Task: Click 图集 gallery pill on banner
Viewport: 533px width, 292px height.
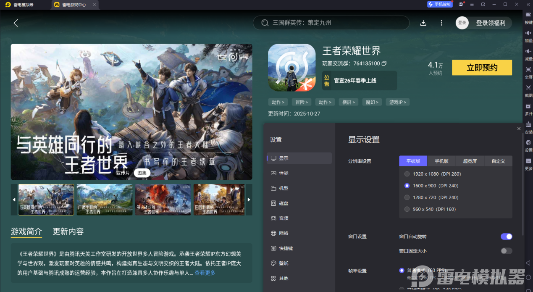Action: click(x=142, y=173)
